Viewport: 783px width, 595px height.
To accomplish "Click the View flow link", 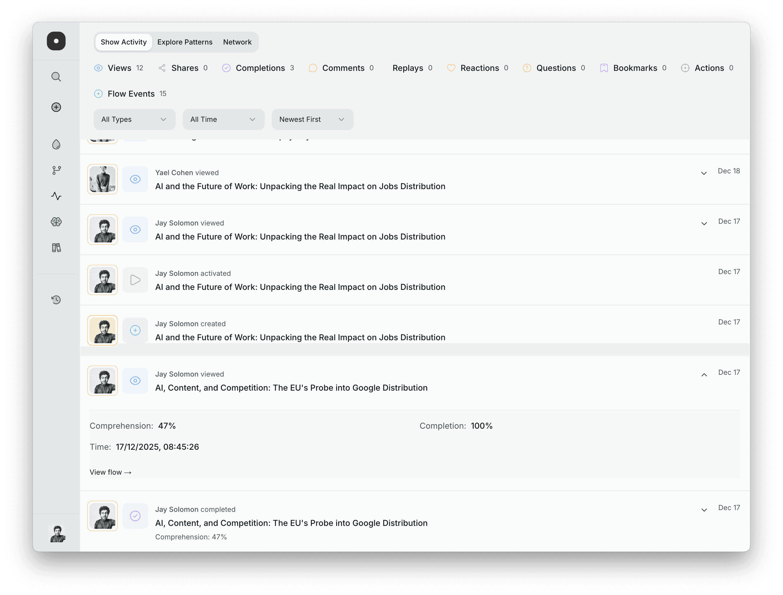I will pyautogui.click(x=110, y=472).
